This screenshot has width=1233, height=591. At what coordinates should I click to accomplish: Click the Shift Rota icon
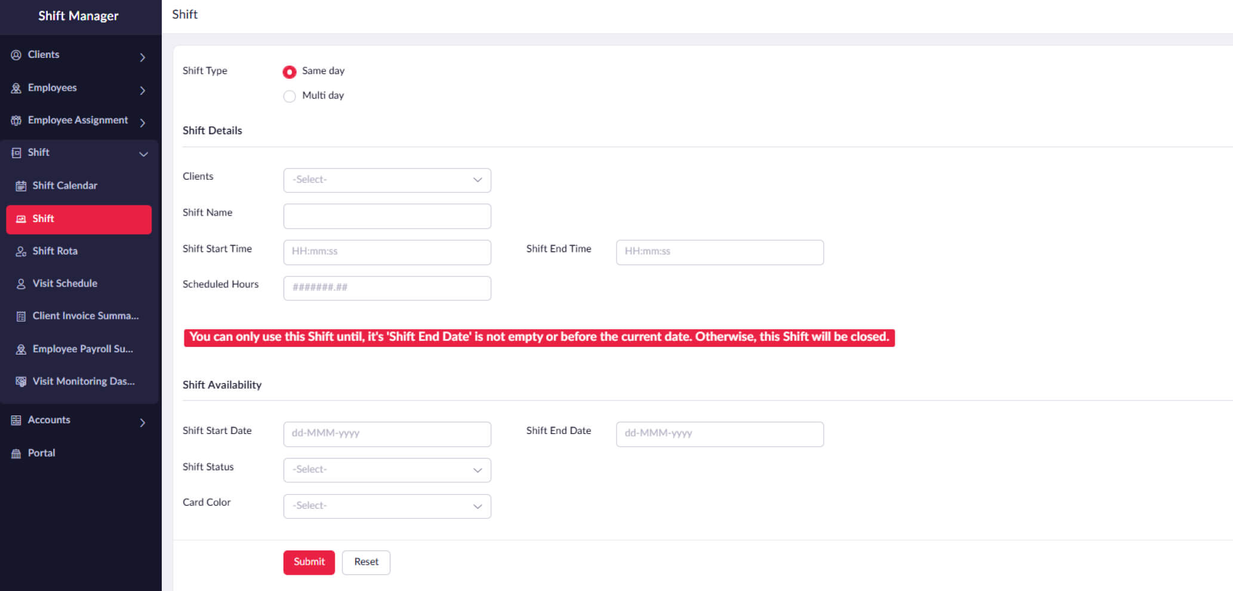click(21, 251)
